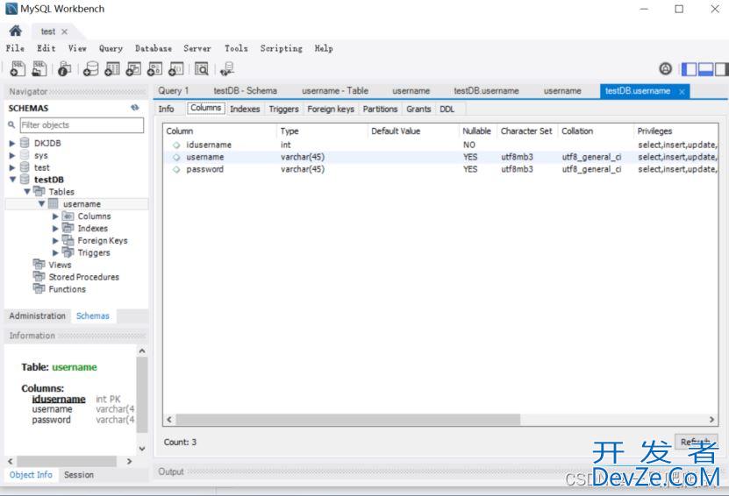
Task: Open SQL script file icon
Action: pyautogui.click(x=39, y=68)
